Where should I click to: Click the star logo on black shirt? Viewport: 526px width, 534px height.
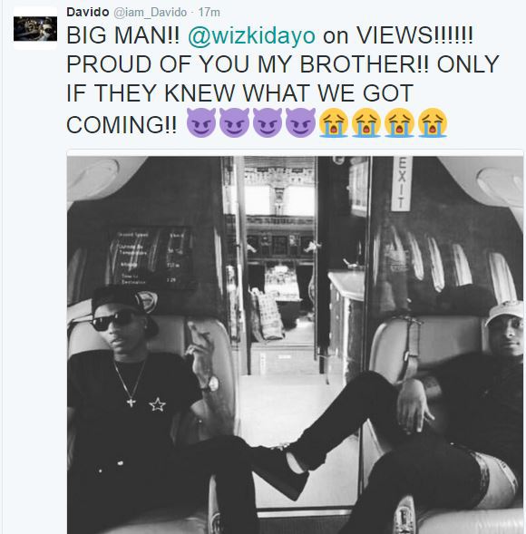coord(158,404)
